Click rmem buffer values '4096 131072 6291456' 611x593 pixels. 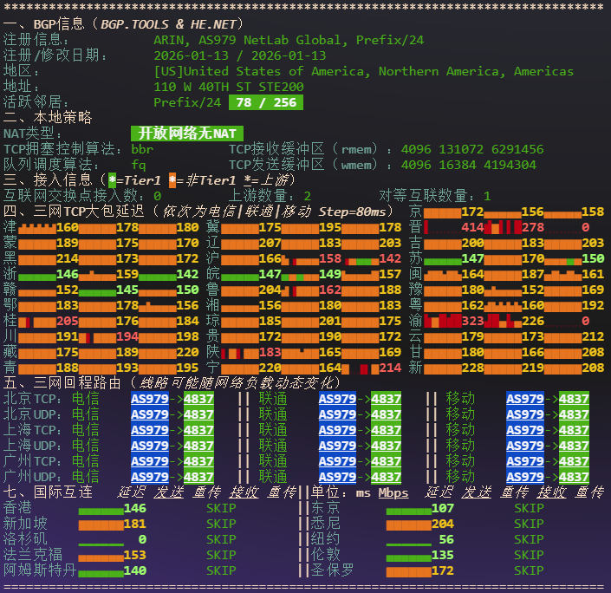pos(471,149)
